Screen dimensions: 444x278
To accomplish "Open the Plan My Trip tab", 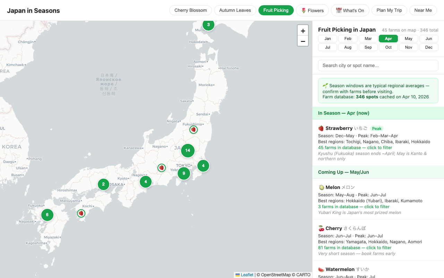I will point(389,10).
